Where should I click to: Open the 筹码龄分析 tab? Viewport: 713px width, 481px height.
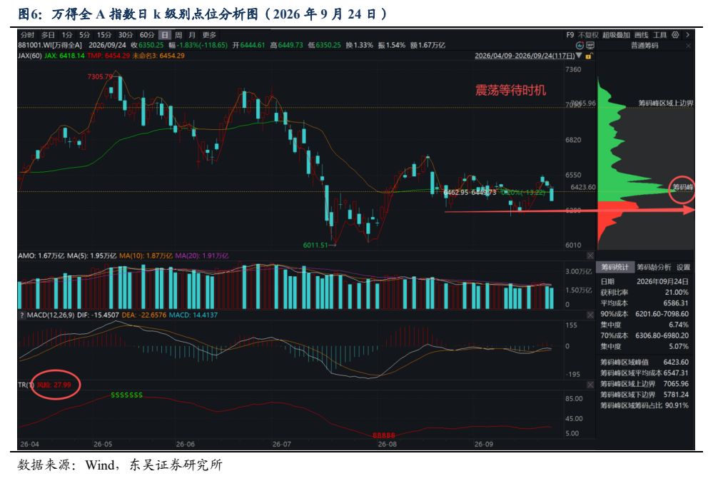pos(654,268)
